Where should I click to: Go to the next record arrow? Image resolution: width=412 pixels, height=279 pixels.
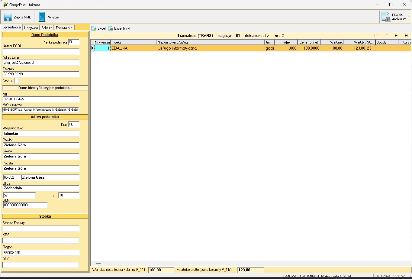point(396,36)
